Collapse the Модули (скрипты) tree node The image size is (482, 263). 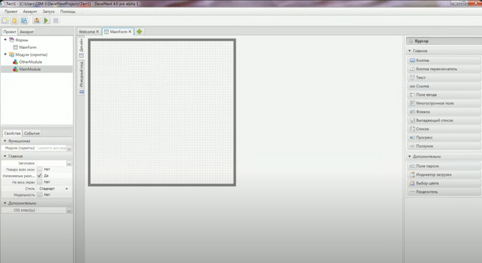click(x=6, y=54)
